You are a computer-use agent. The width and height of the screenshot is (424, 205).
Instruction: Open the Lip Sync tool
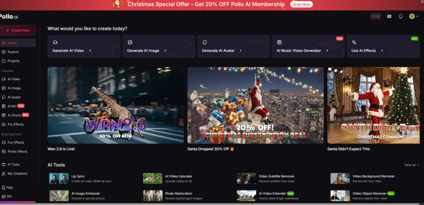click(x=81, y=179)
